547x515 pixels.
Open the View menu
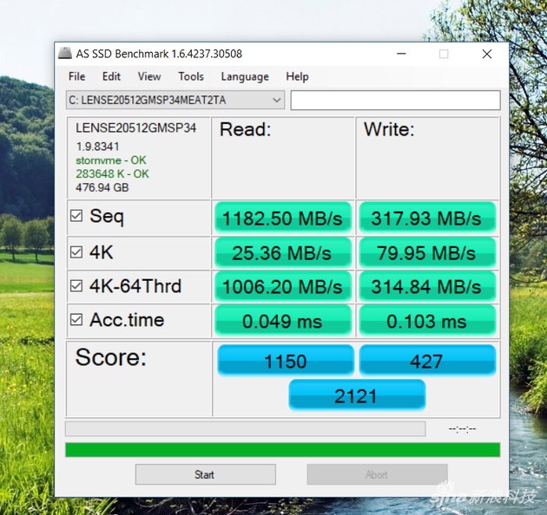coord(149,76)
